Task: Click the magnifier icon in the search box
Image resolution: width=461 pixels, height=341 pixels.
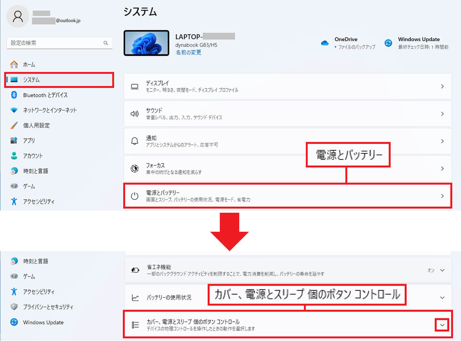Action: point(106,43)
